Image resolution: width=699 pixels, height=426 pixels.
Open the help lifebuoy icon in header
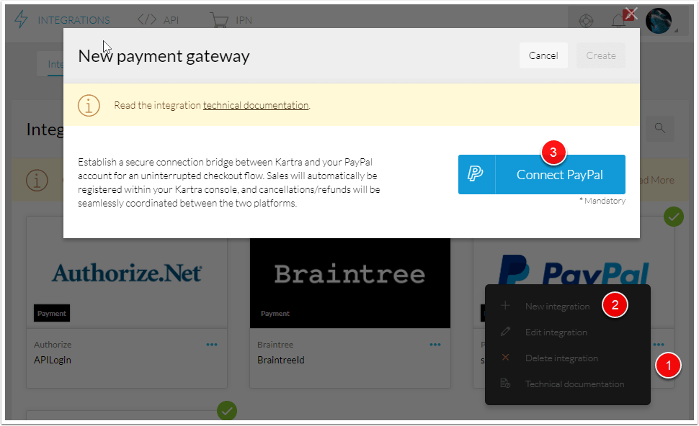587,20
